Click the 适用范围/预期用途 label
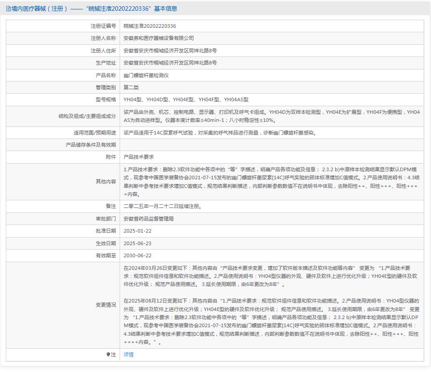This screenshot has width=431, height=372. [95, 133]
